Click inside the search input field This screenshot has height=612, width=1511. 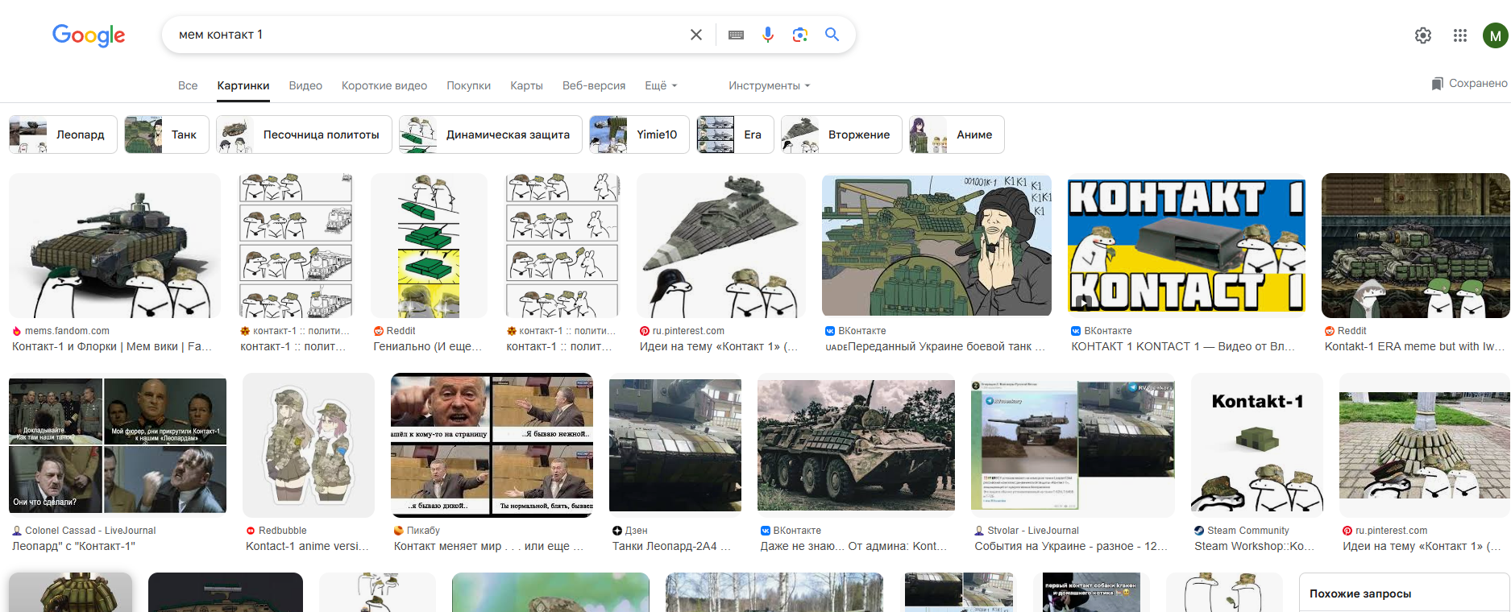click(x=427, y=35)
